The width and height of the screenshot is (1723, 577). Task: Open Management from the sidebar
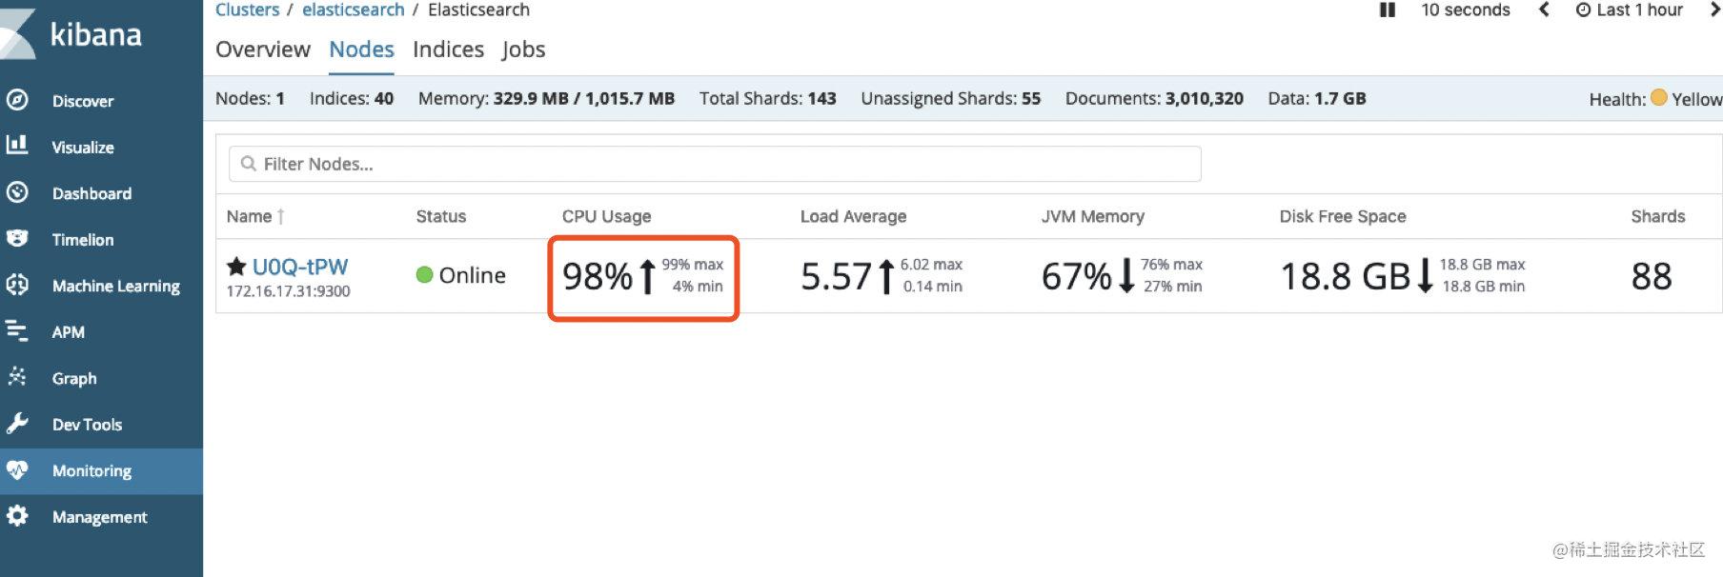pyautogui.click(x=100, y=517)
